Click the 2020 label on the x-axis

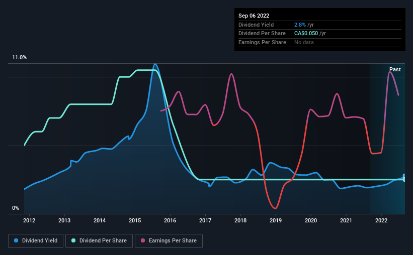pyautogui.click(x=311, y=220)
